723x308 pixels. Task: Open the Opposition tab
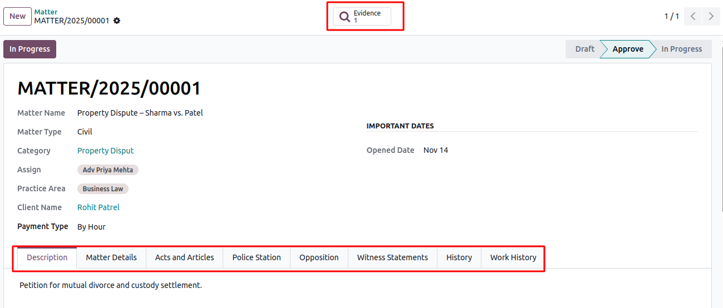pos(319,257)
